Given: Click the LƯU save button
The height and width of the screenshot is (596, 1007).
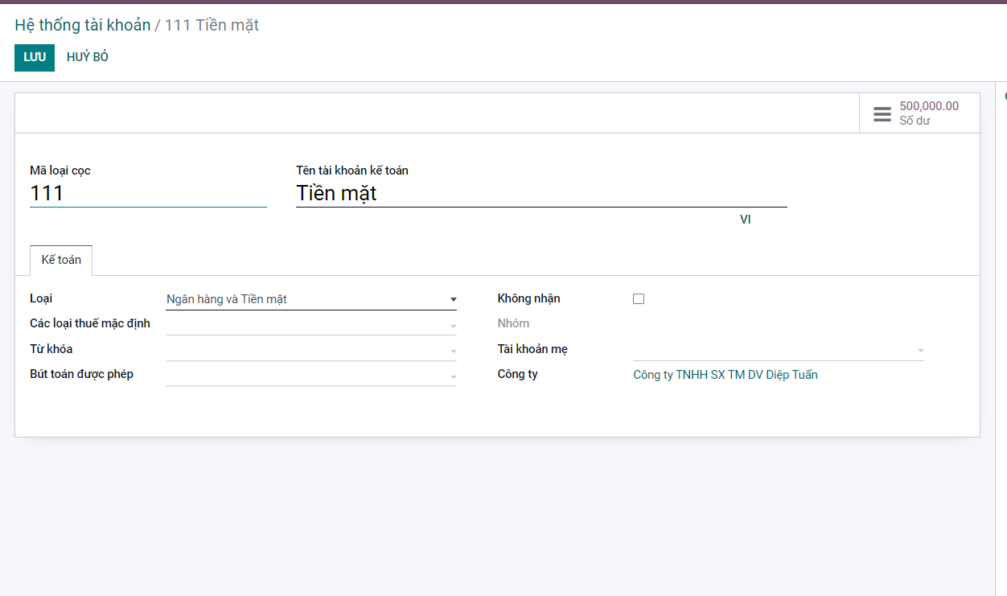Looking at the screenshot, I should coord(35,58).
